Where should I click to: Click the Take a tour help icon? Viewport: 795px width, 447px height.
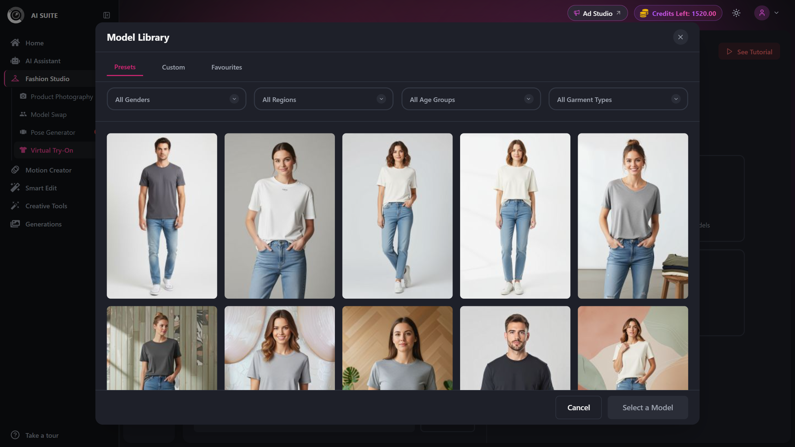(x=15, y=435)
